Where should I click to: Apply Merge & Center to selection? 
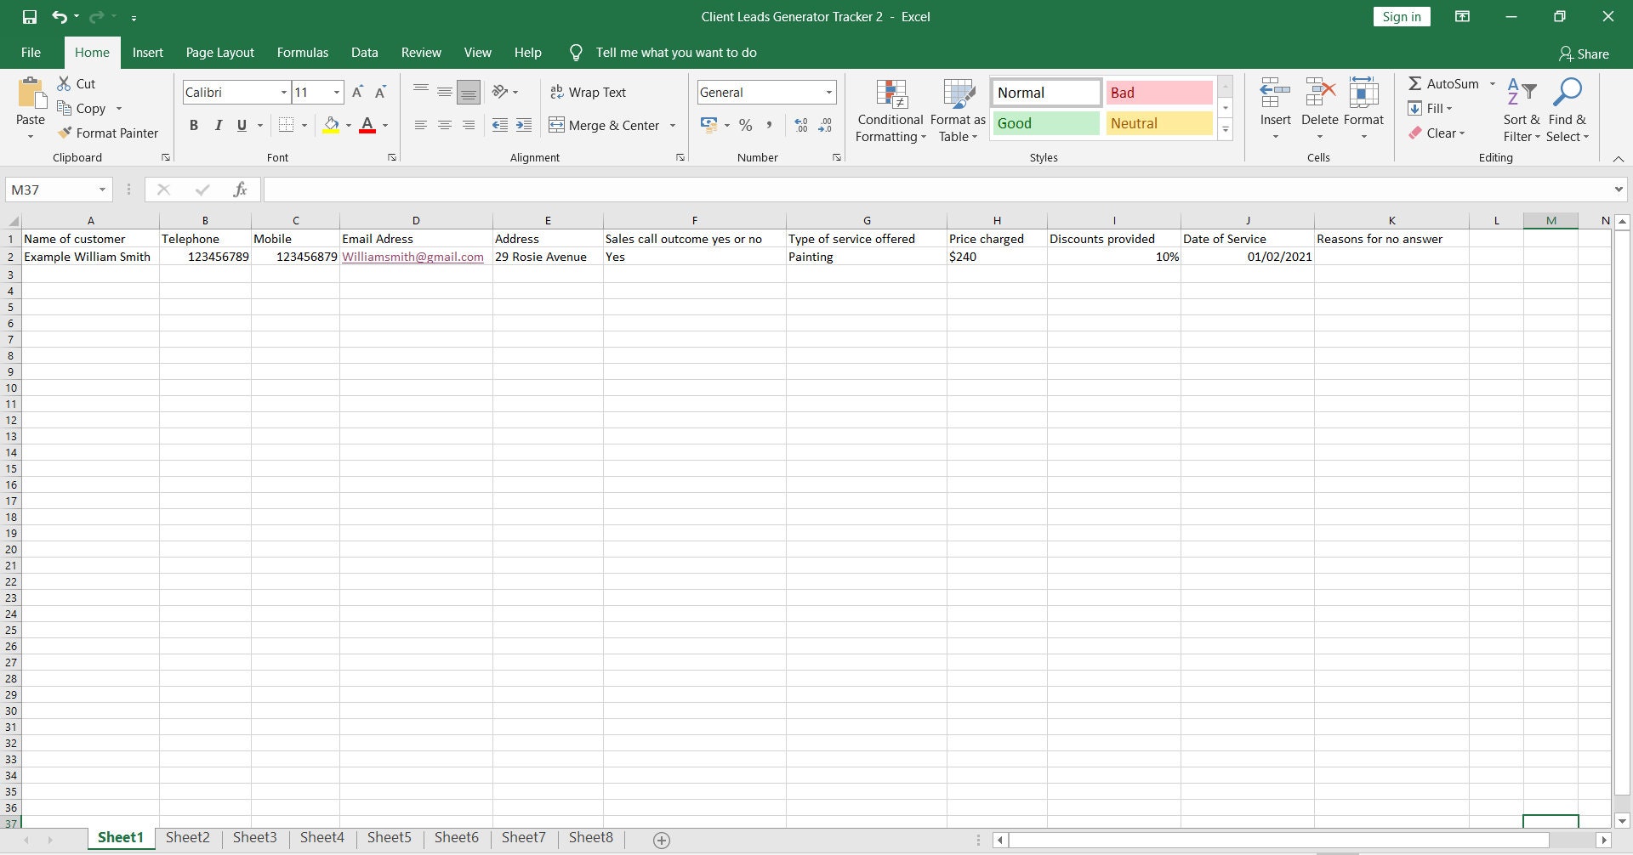606,125
